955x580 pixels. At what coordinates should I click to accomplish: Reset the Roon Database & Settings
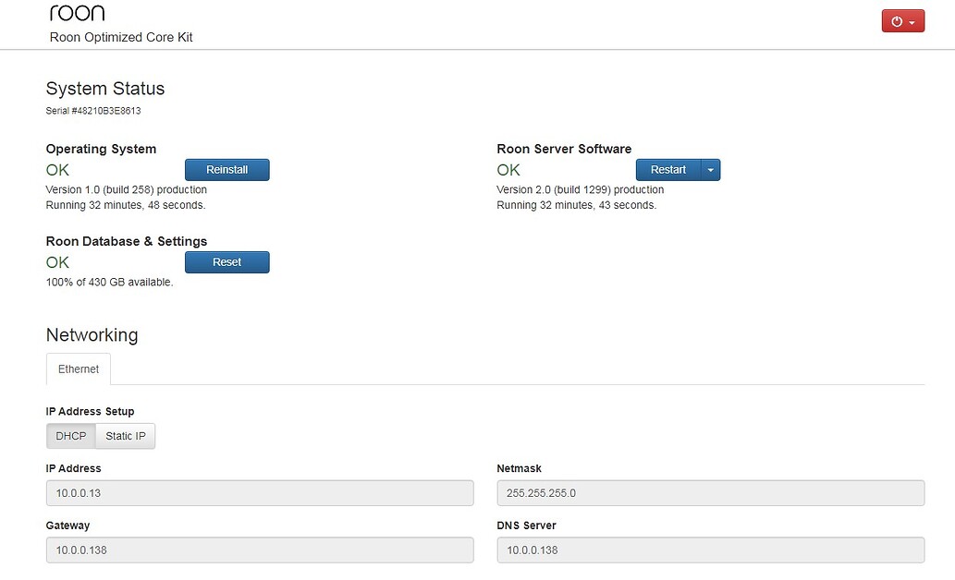coord(227,261)
